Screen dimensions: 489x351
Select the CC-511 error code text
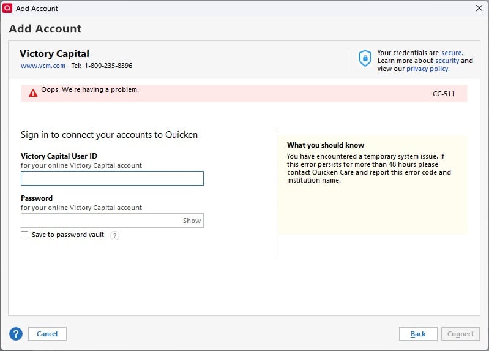[x=443, y=94]
